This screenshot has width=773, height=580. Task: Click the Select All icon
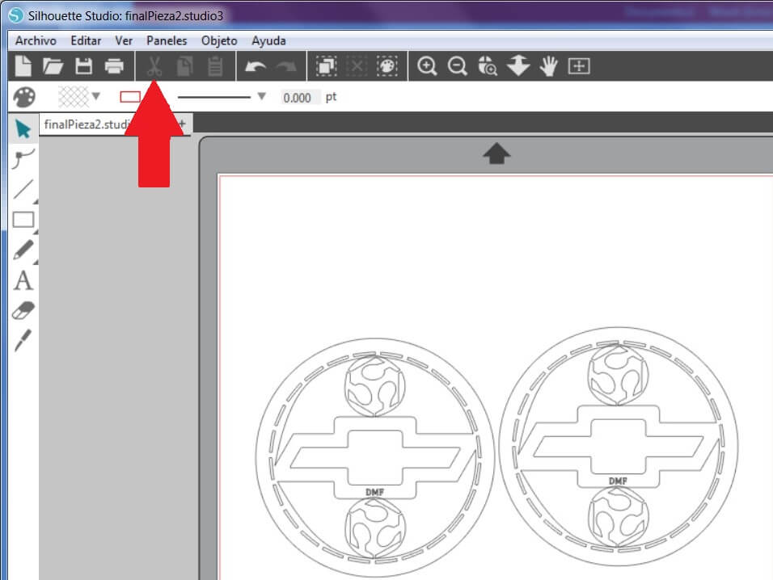tap(326, 66)
